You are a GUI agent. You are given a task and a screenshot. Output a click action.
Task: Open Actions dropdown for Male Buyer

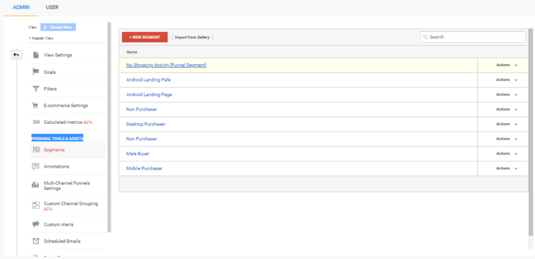506,154
